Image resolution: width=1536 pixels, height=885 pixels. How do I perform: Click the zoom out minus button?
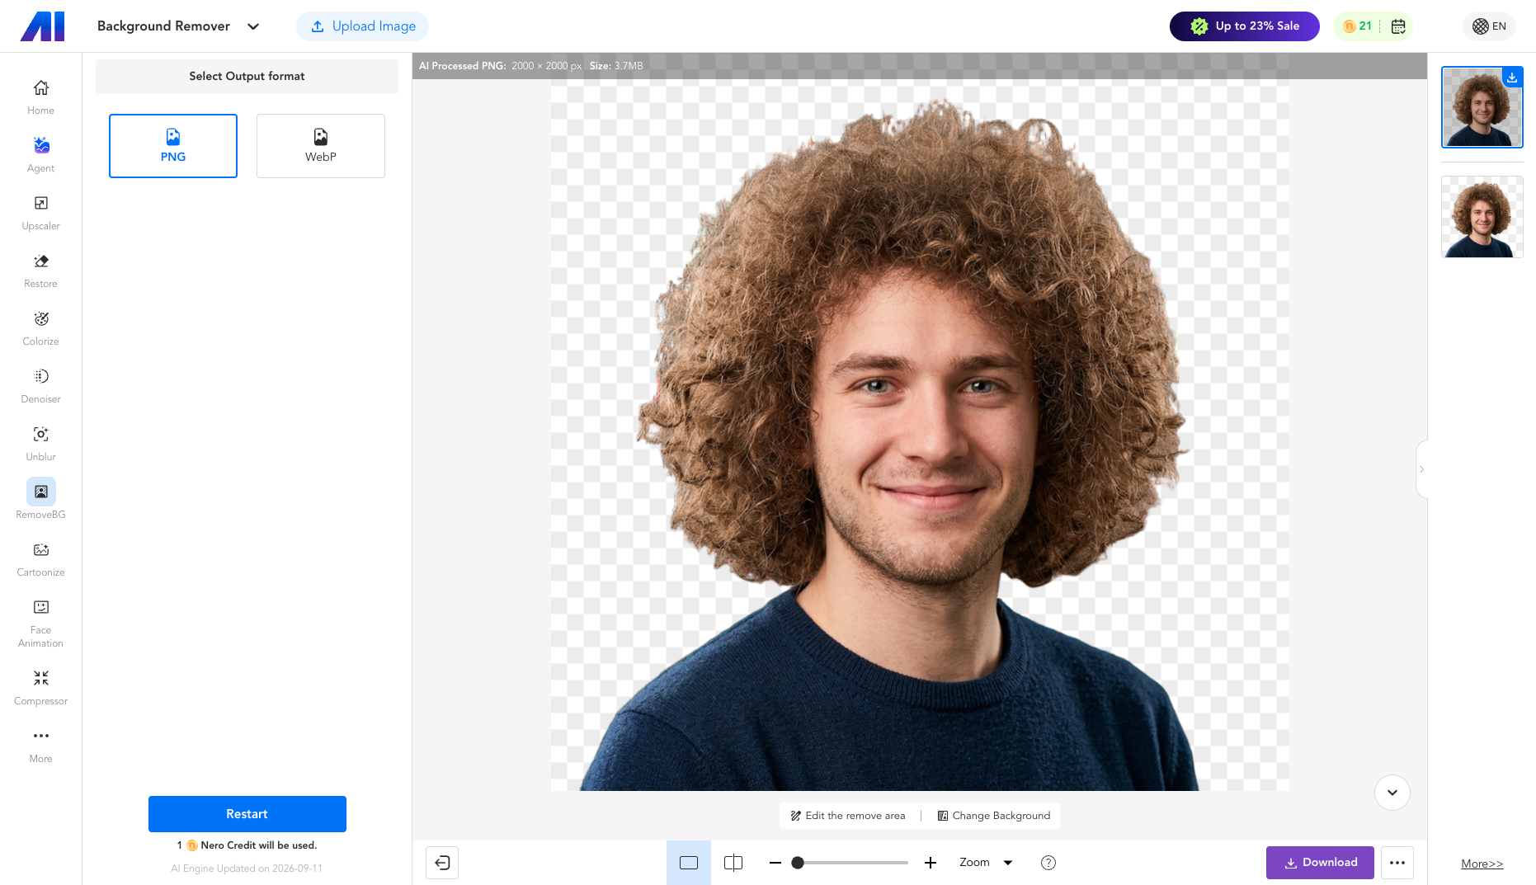(775, 863)
